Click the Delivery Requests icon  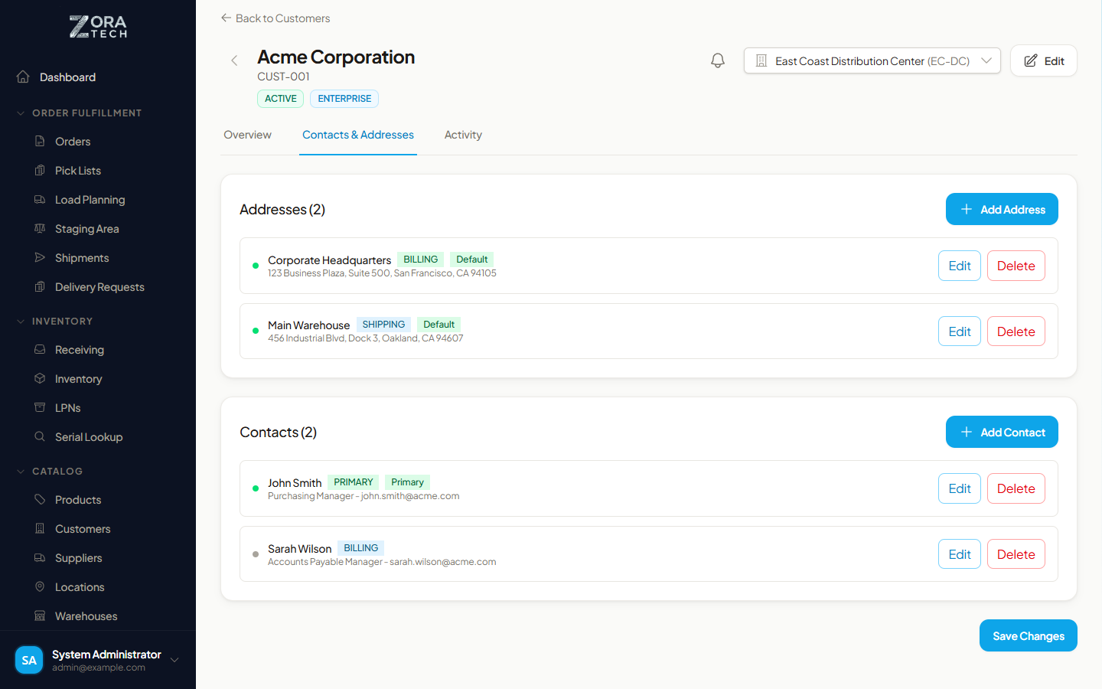[40, 286]
